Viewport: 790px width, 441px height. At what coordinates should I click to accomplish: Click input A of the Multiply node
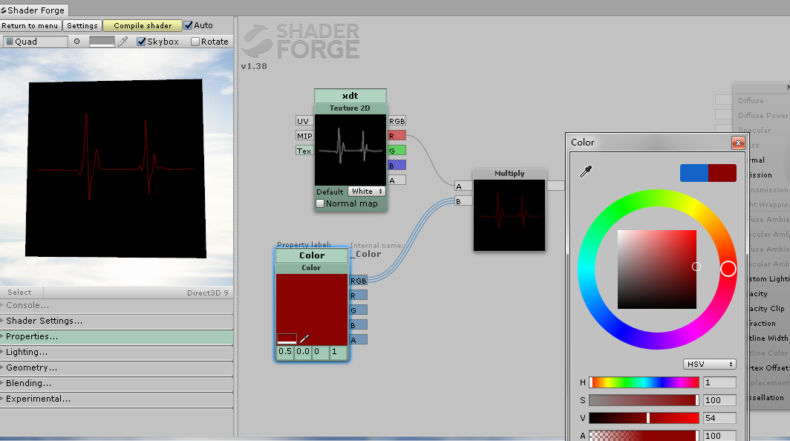(x=463, y=186)
